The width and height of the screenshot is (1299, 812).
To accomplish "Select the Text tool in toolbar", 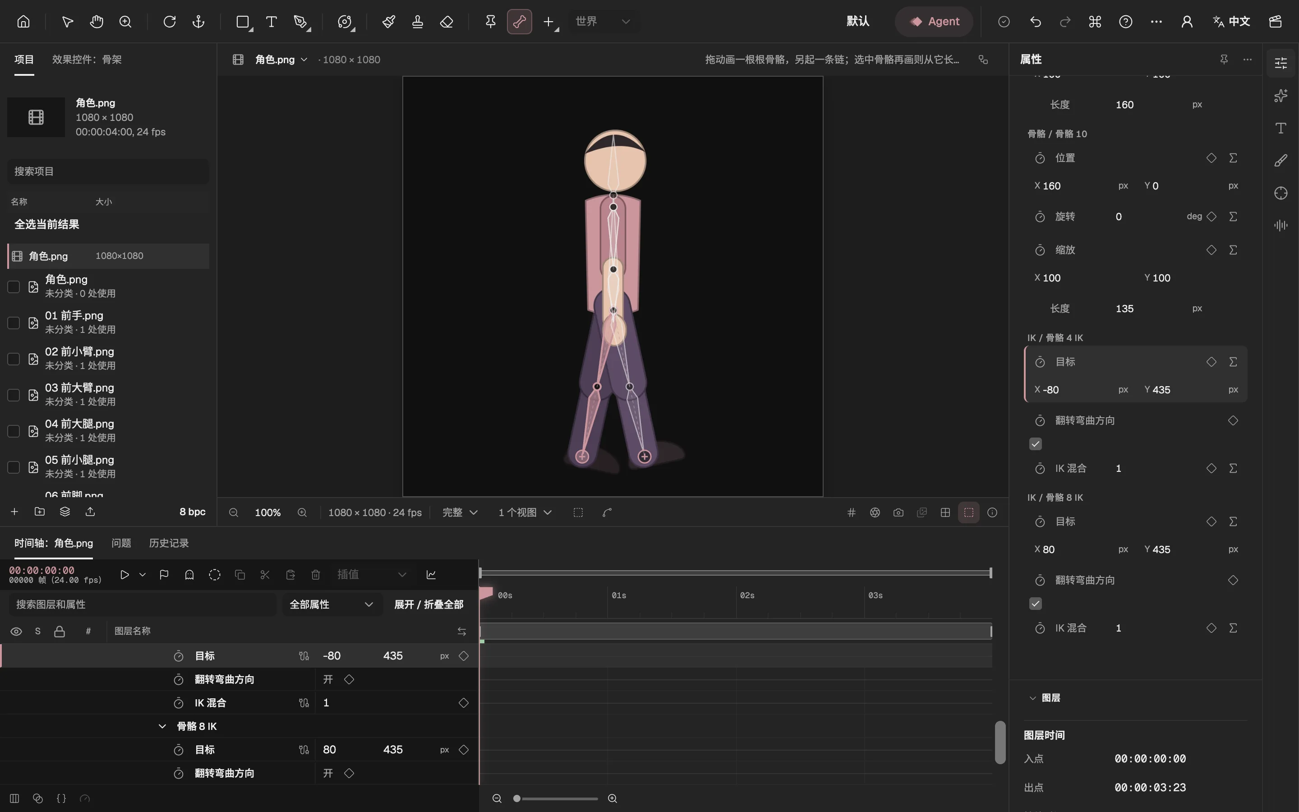I will [x=272, y=22].
